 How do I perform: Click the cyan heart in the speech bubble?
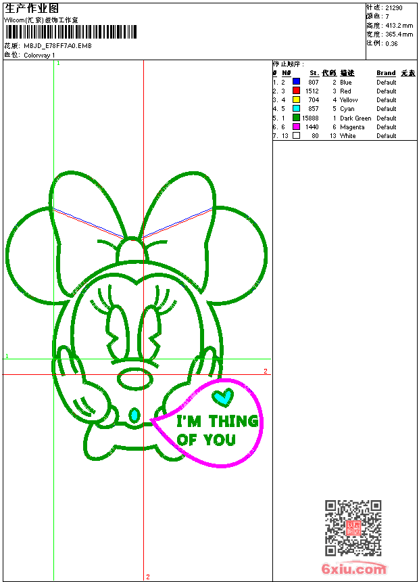click(222, 397)
